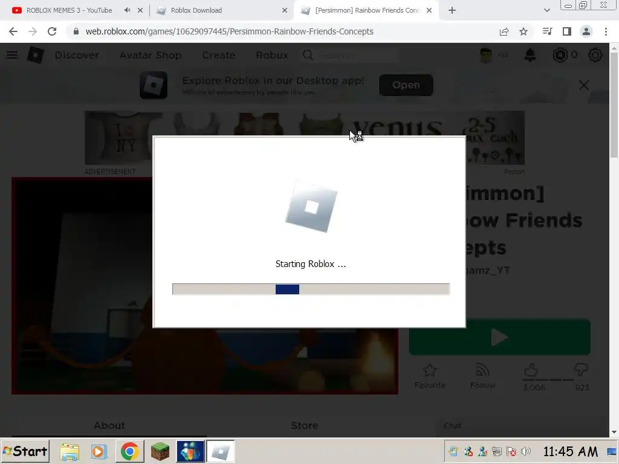
Task: Follow this game
Action: (x=482, y=375)
